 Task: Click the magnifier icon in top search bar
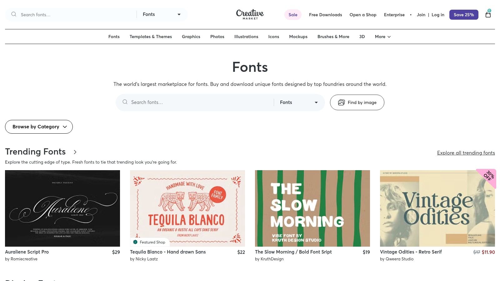(x=14, y=14)
